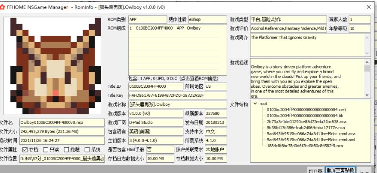377x173 pixels.
Task: Click the 最新版本 field showing 327680
Action: pyautogui.click(x=216, y=114)
